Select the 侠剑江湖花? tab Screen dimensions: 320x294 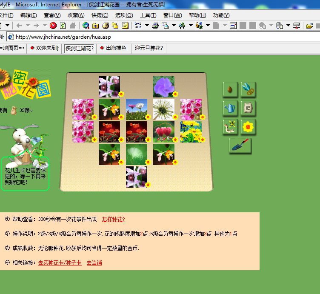[x=79, y=49]
